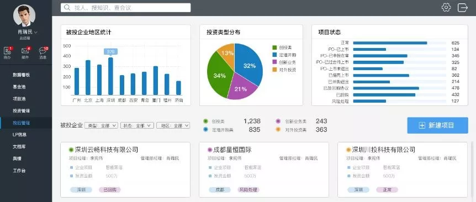Click the logout icon in top bar
Image resolution: width=476 pixels, height=202 pixels.
pos(463,7)
